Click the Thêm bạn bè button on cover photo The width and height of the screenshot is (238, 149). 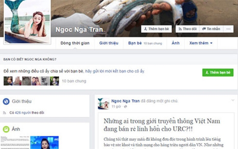[x=156, y=29]
